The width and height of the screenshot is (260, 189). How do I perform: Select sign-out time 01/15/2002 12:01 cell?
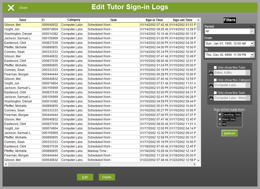(x=182, y=61)
